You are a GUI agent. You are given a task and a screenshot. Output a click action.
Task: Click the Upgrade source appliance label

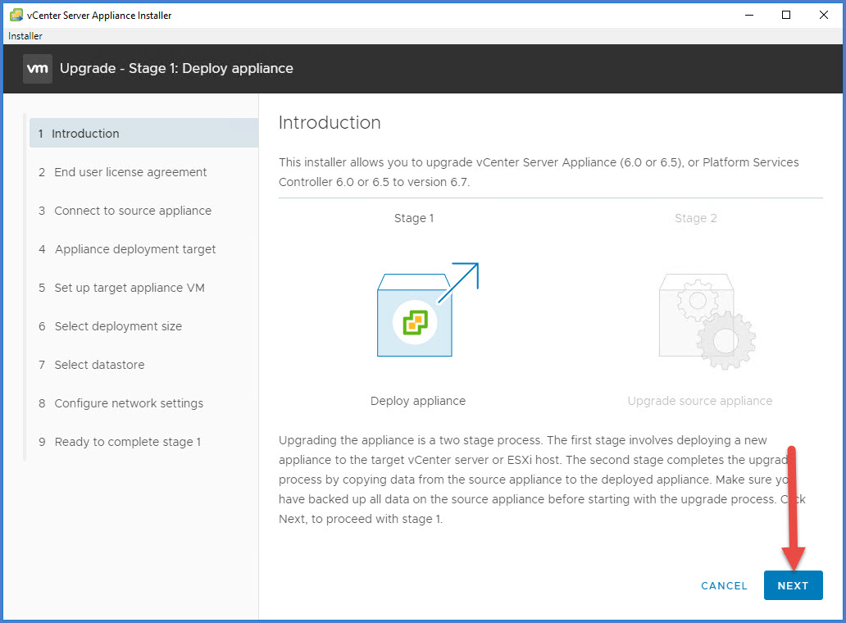pos(700,401)
